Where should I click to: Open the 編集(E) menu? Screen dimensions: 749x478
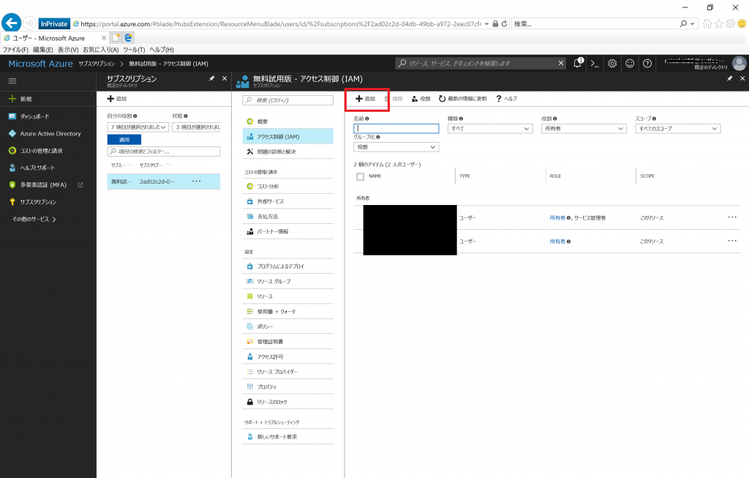tap(43, 50)
